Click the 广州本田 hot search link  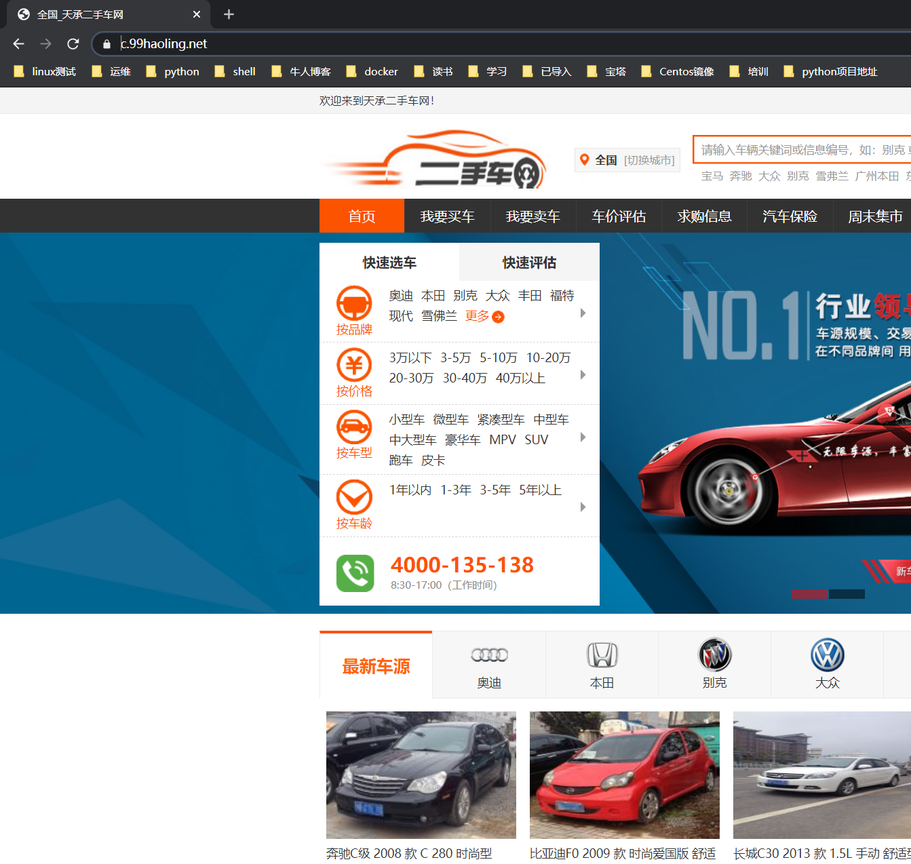pyautogui.click(x=877, y=176)
